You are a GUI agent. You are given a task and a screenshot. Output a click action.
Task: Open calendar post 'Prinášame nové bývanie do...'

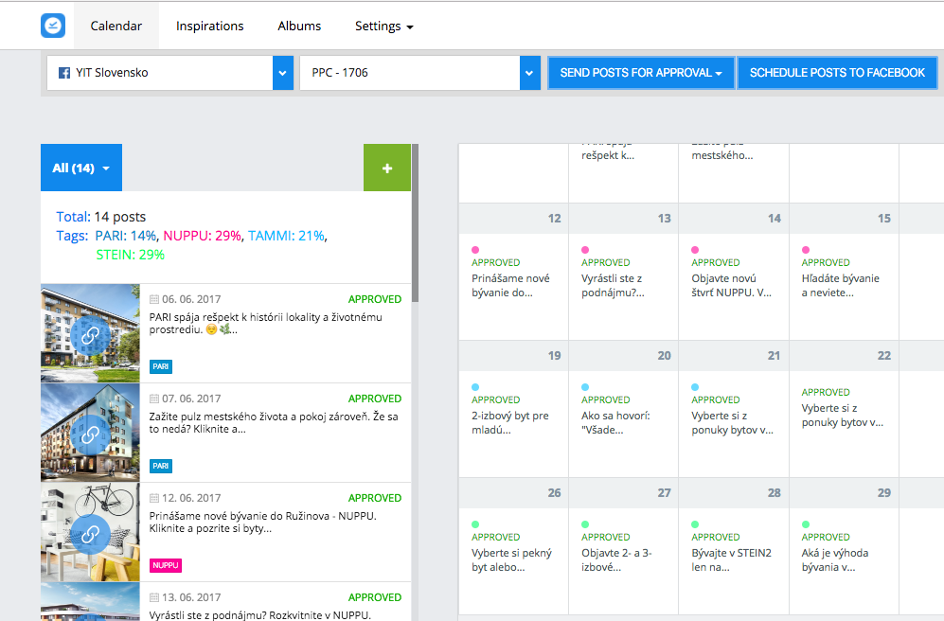pos(510,286)
